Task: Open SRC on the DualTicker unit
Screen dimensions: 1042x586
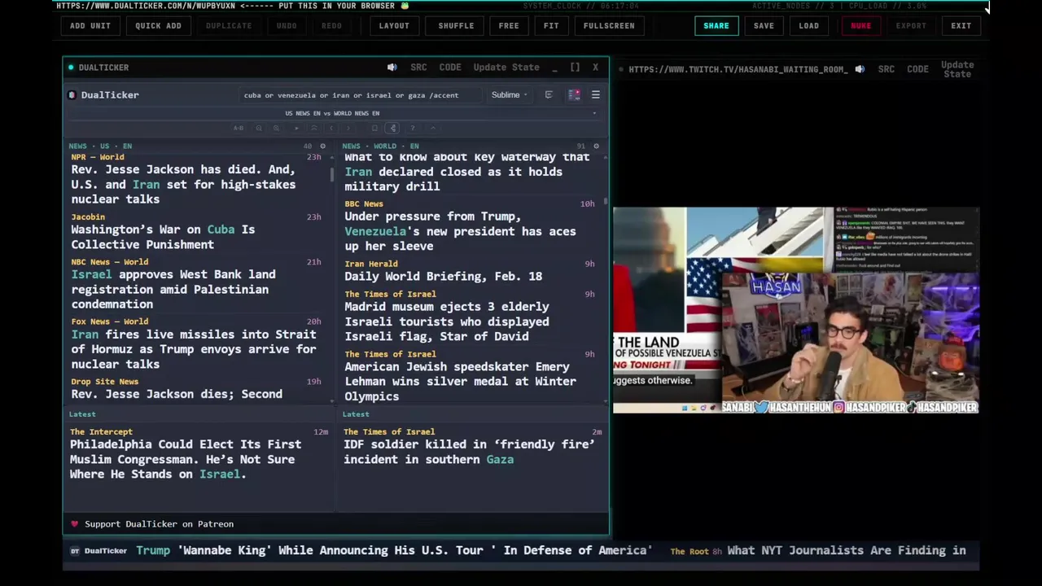Action: click(x=418, y=68)
